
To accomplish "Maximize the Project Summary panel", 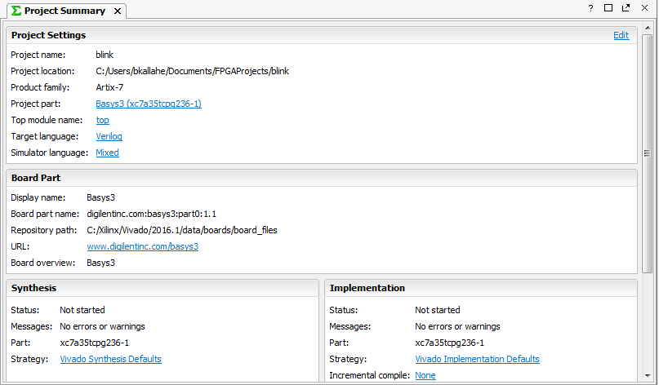I will point(608,7).
